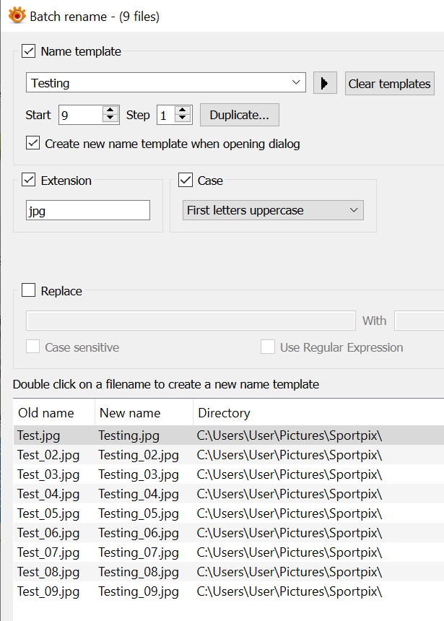444x621 pixels.
Task: Click the black arrow button beside template field
Action: [325, 83]
